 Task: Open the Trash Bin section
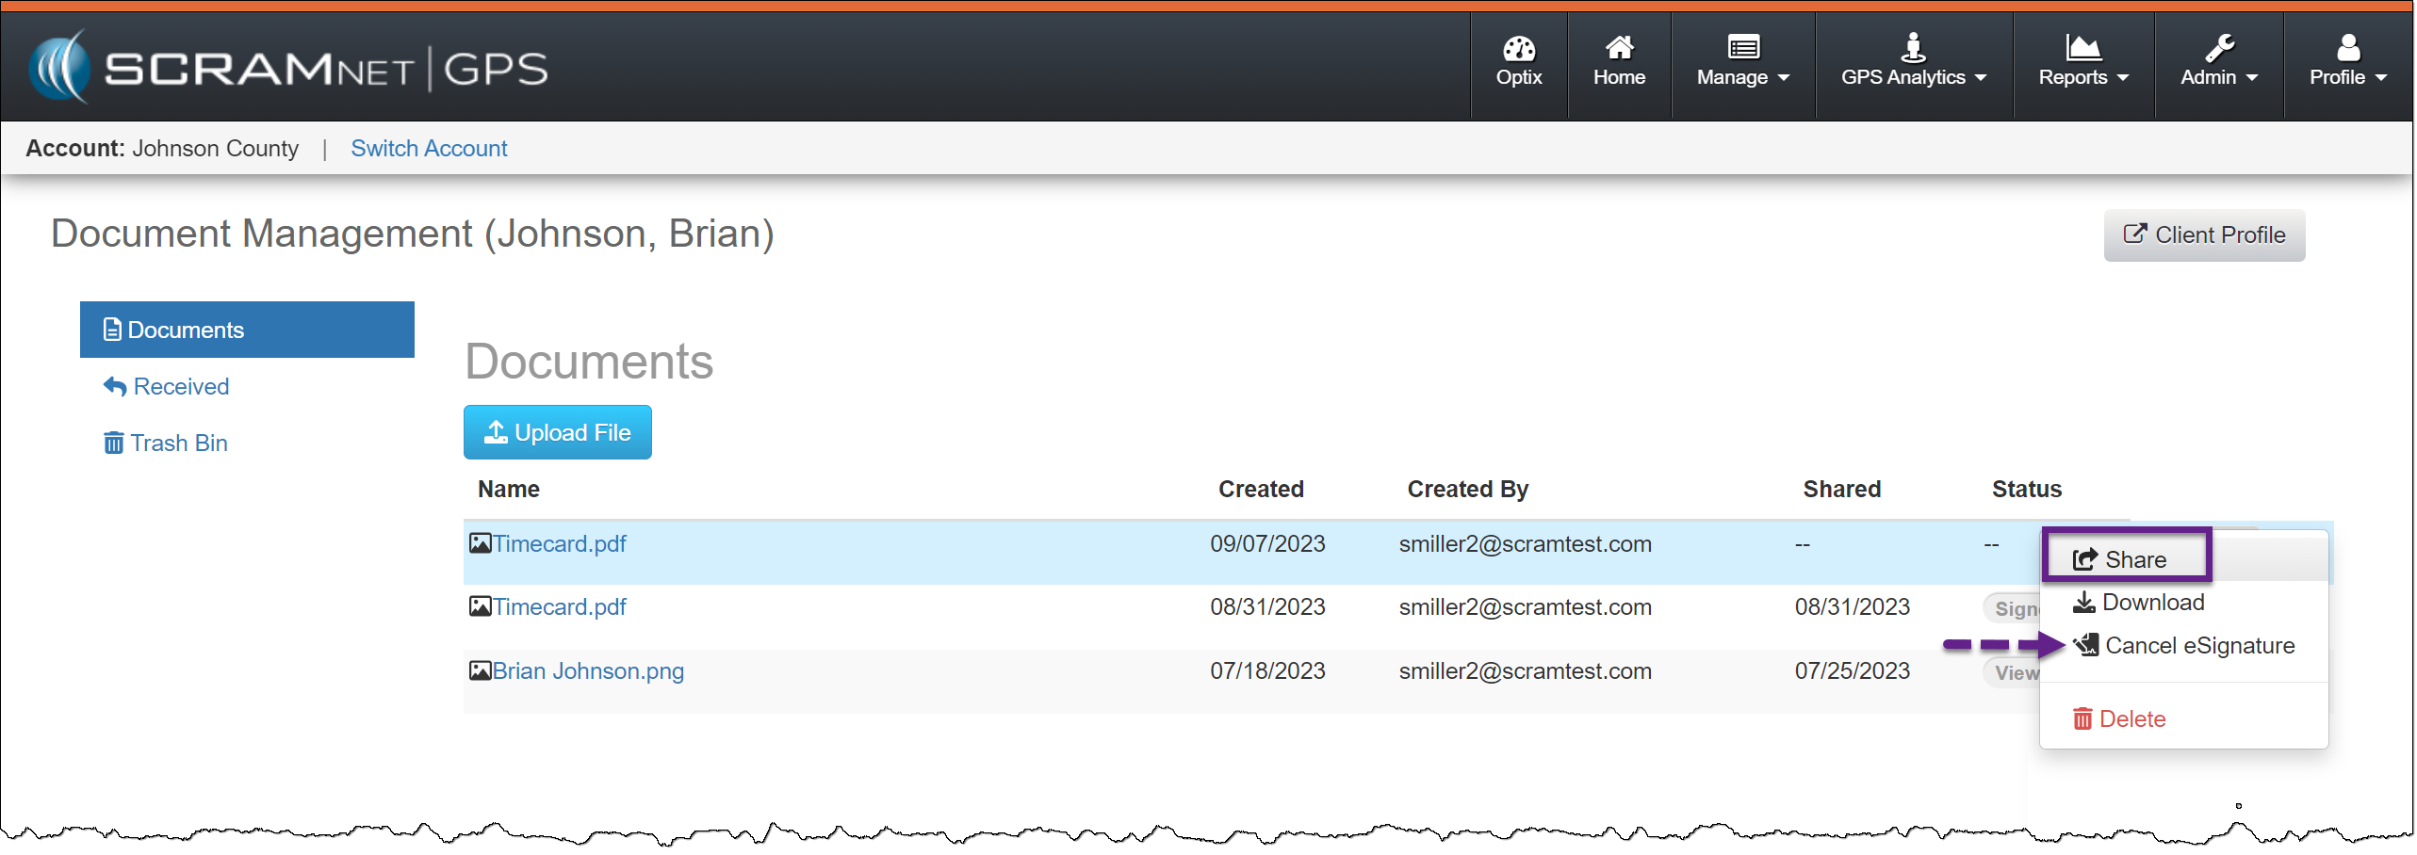(x=178, y=443)
